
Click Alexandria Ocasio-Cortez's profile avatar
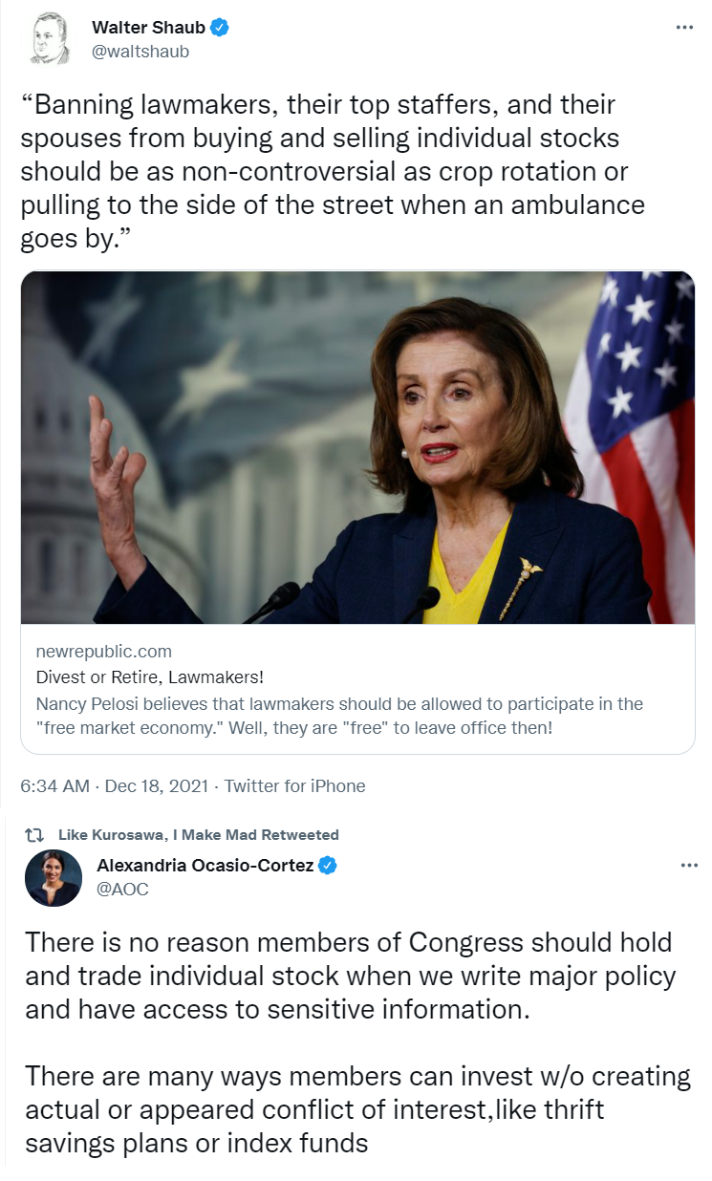coord(53,878)
